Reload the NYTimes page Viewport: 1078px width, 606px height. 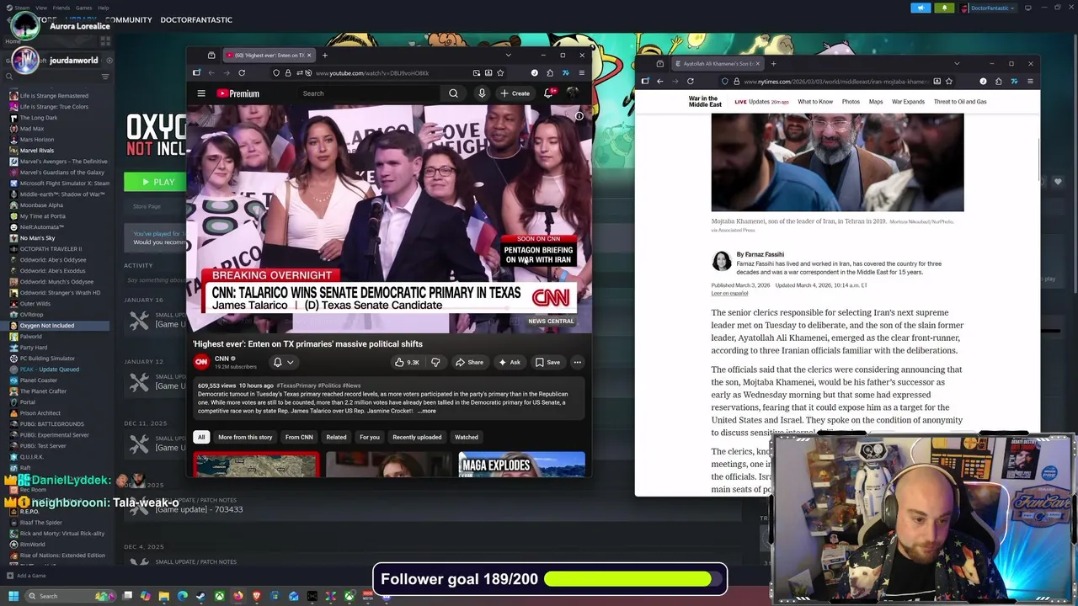(x=690, y=82)
